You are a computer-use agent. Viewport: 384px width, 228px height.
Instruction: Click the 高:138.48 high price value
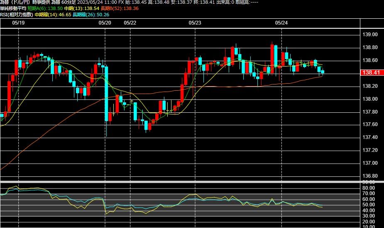click(158, 2)
